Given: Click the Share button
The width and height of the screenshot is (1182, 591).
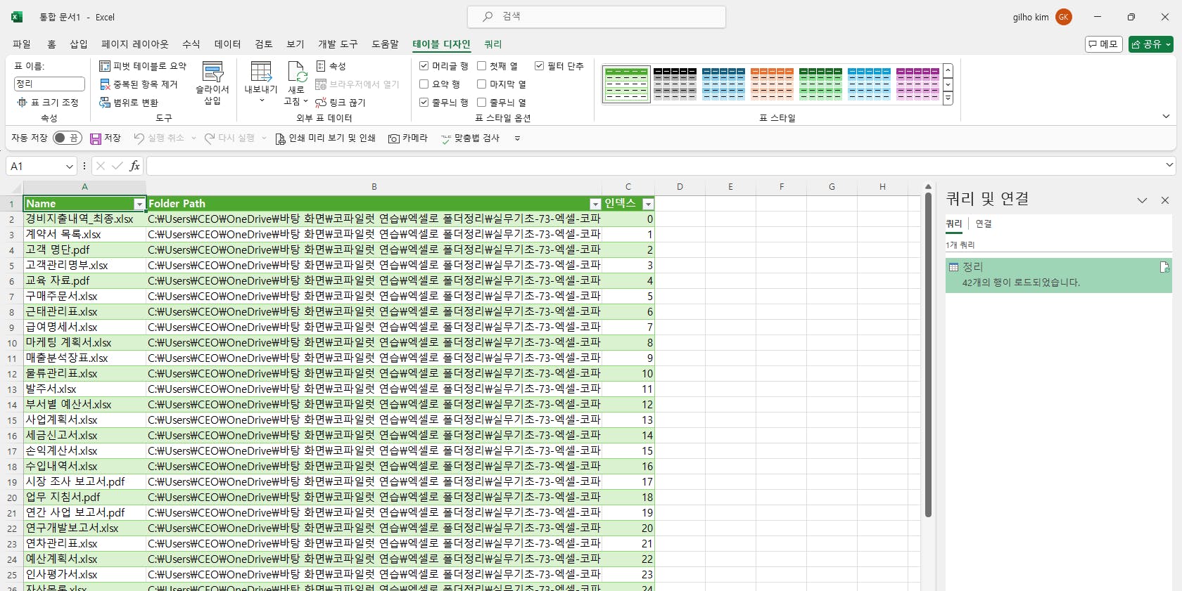Looking at the screenshot, I should pyautogui.click(x=1150, y=44).
